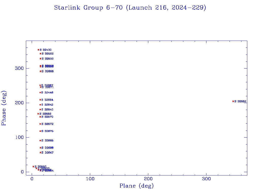Click the S 32430 satellite label
The height and width of the screenshot is (195, 260).
tap(45, 50)
